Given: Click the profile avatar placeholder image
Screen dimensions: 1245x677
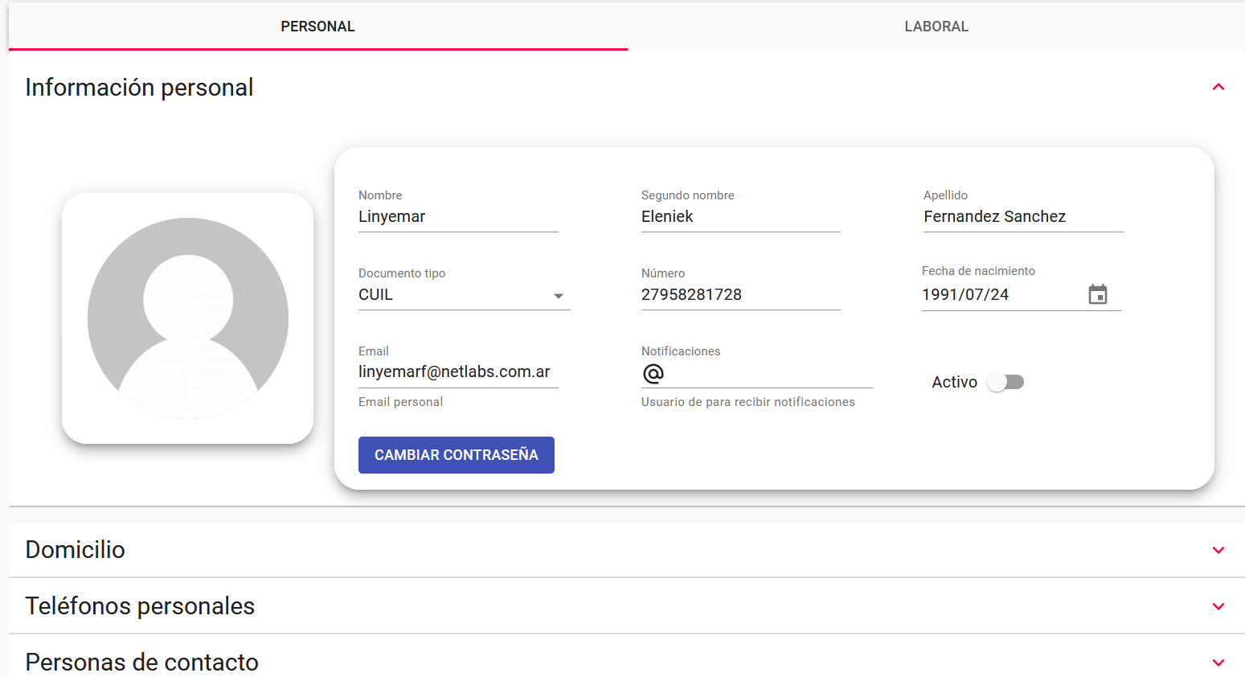Looking at the screenshot, I should pyautogui.click(x=188, y=318).
